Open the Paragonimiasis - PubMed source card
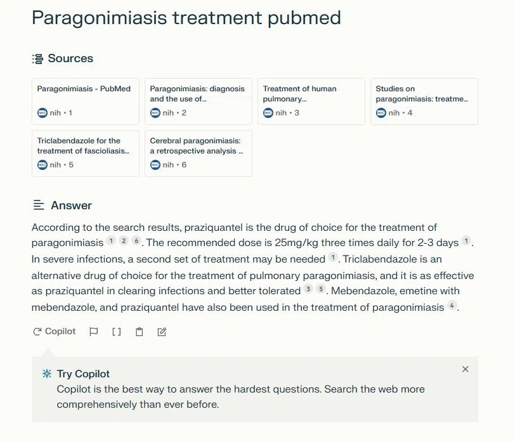The width and height of the screenshot is (515, 442). click(86, 101)
